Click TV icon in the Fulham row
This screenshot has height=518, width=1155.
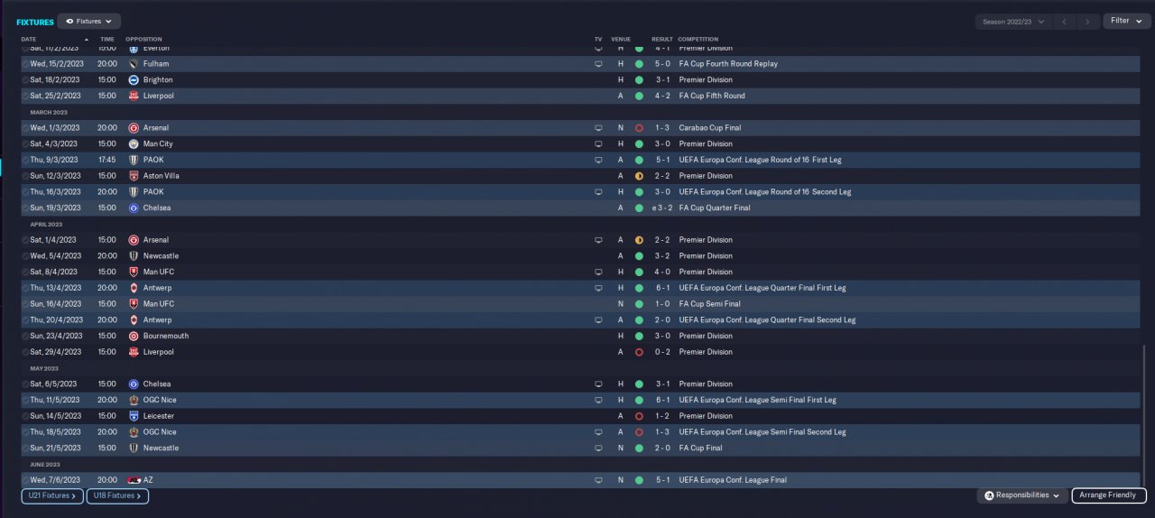597,64
